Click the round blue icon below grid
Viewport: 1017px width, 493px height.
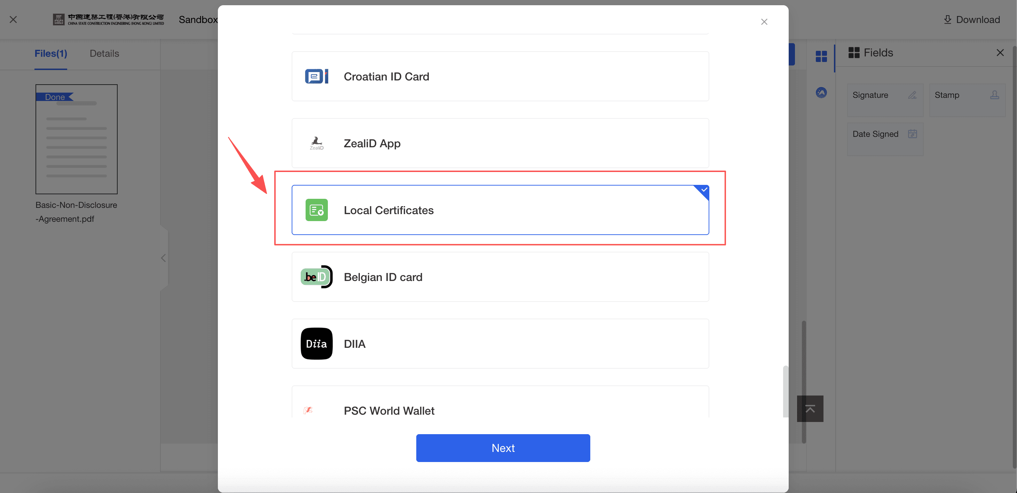click(821, 93)
